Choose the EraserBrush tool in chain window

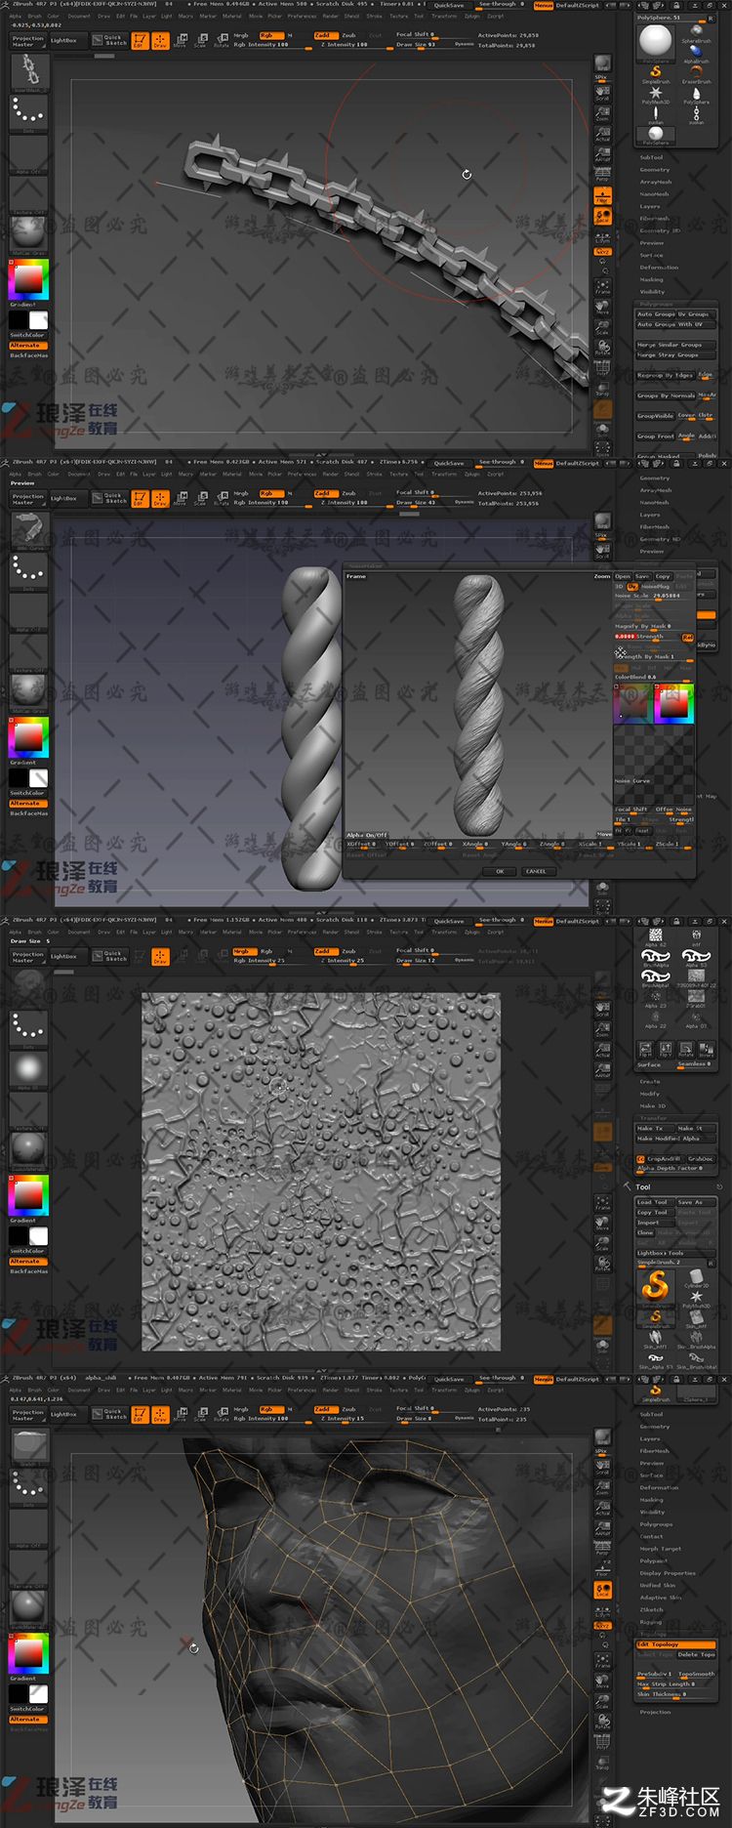click(x=696, y=74)
